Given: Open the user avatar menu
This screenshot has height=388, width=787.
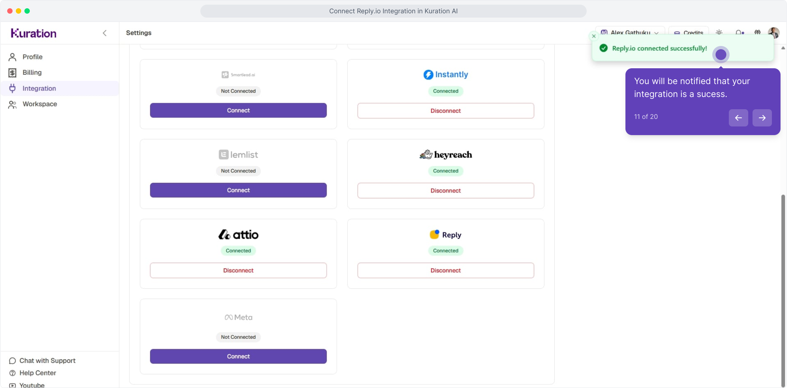Looking at the screenshot, I should pyautogui.click(x=774, y=33).
